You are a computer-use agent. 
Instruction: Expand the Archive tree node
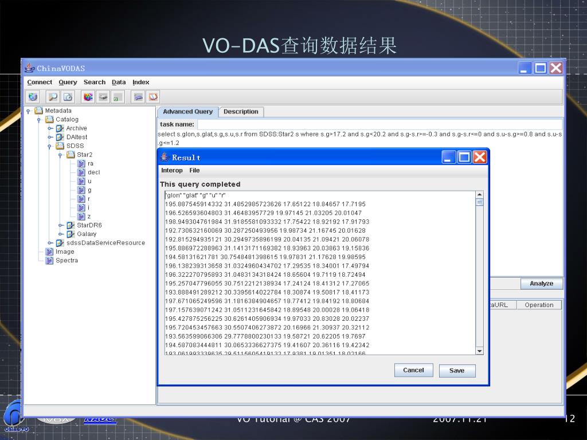(x=50, y=128)
